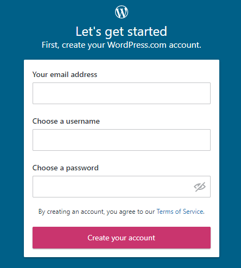
Task: Click the "Your email address" label
Action: pos(65,74)
